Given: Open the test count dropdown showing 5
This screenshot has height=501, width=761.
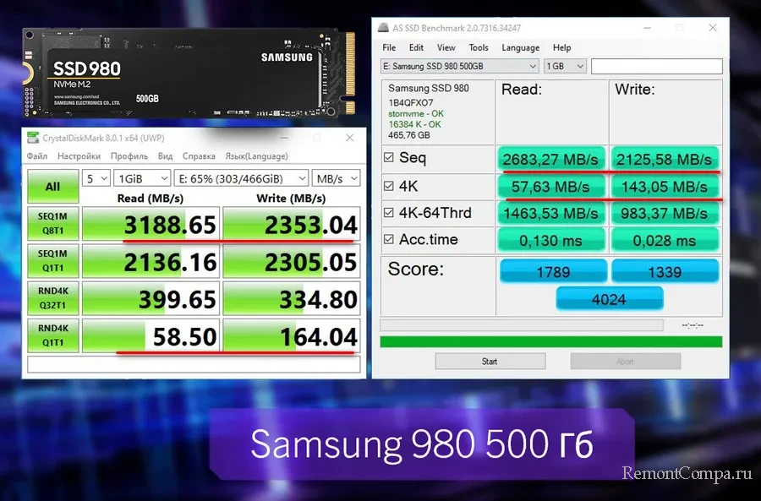Looking at the screenshot, I should coord(96,178).
